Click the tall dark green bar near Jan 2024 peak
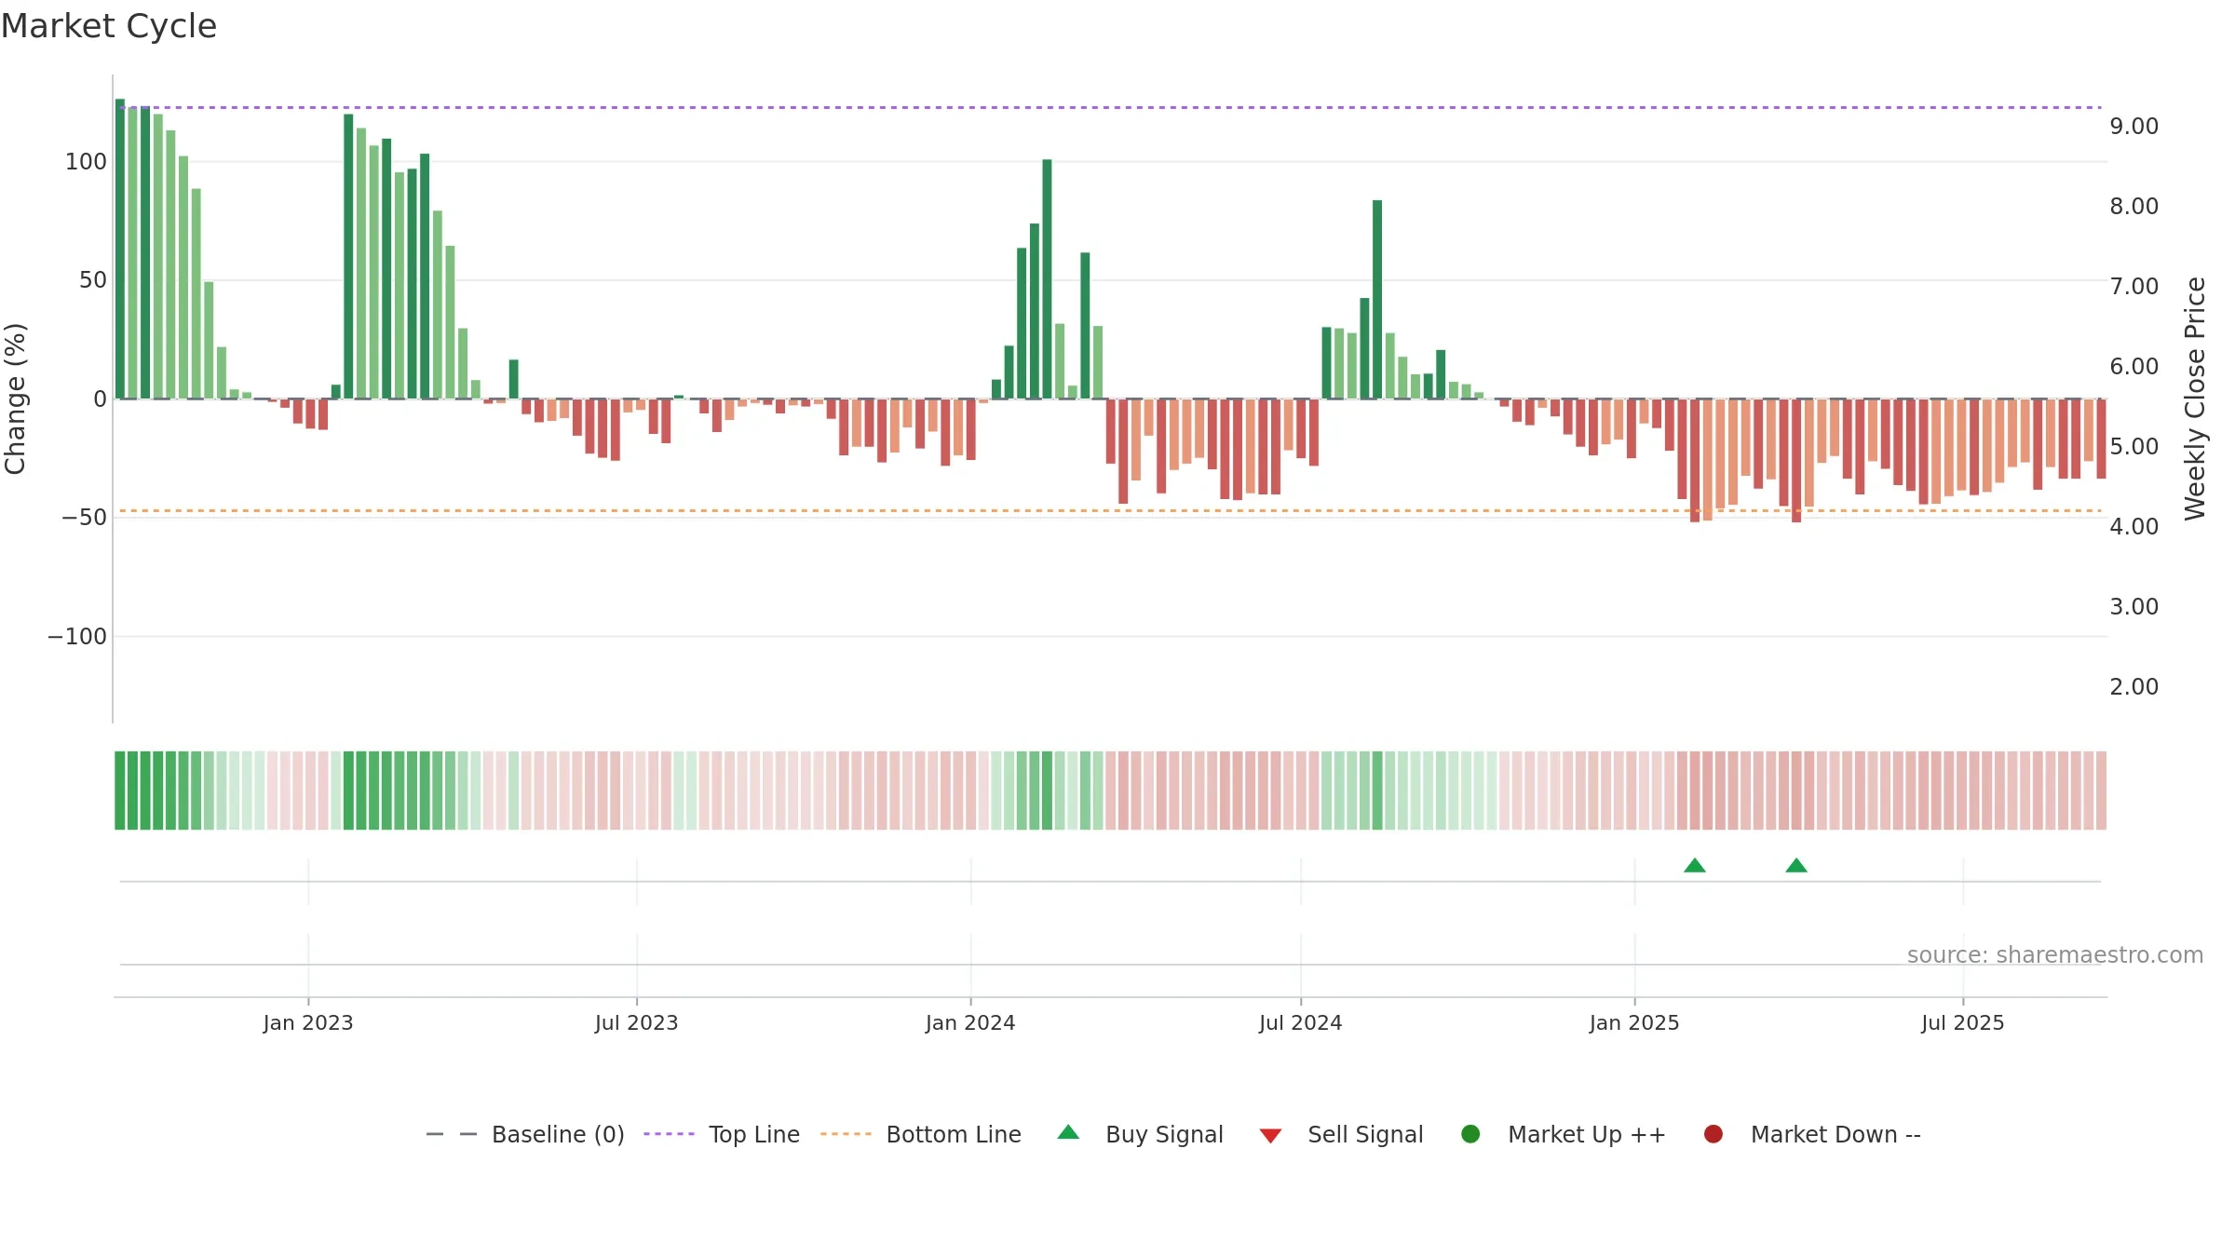2235x1257 pixels. pyautogui.click(x=1047, y=279)
